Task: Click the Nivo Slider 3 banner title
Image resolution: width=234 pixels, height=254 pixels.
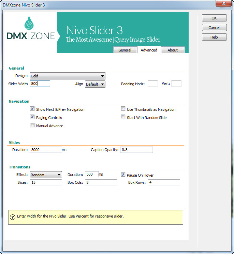Action: (x=94, y=30)
